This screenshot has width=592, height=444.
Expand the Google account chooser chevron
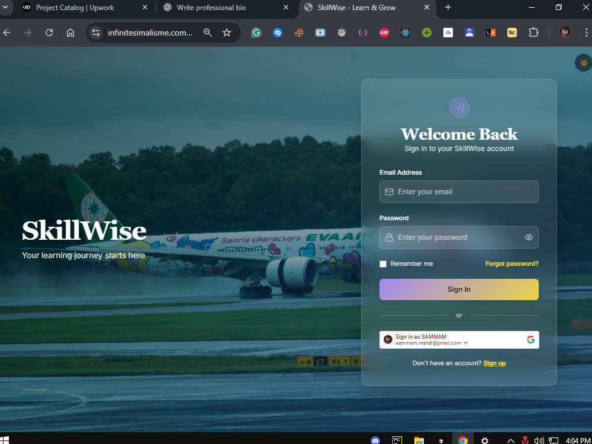(x=466, y=343)
